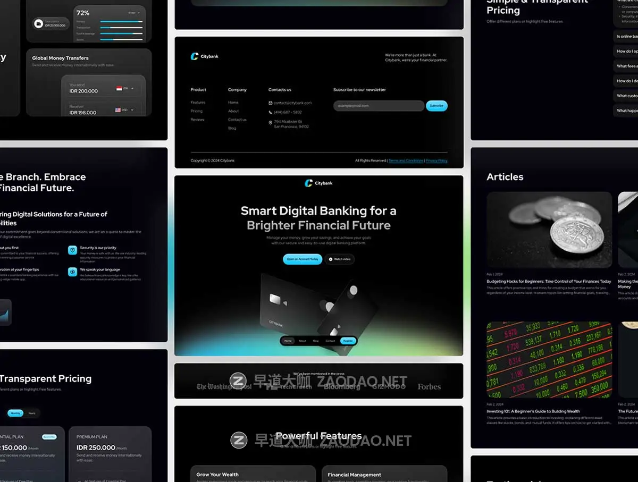The width and height of the screenshot is (638, 482).
Task: Click the Citybank logo above the hero headline
Action: coord(319,183)
